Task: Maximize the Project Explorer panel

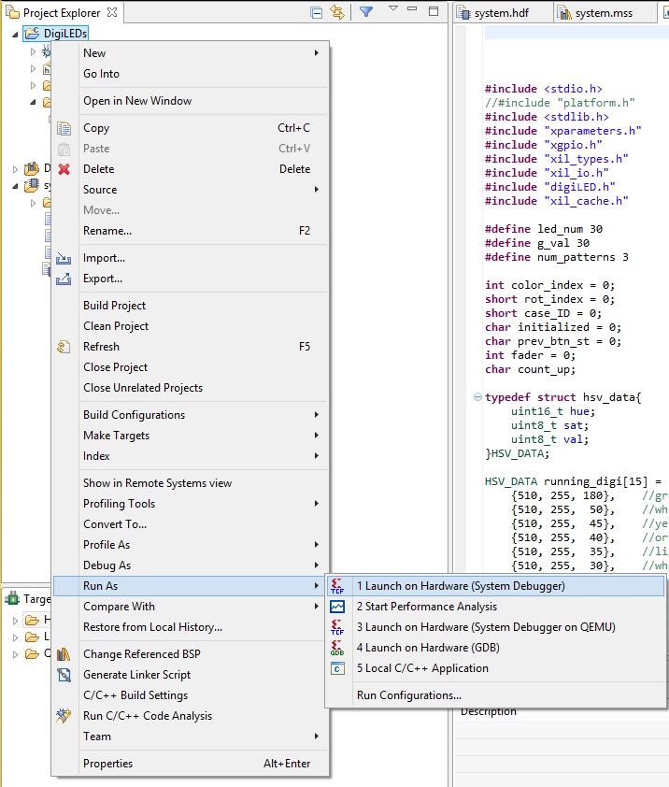Action: 434,11
